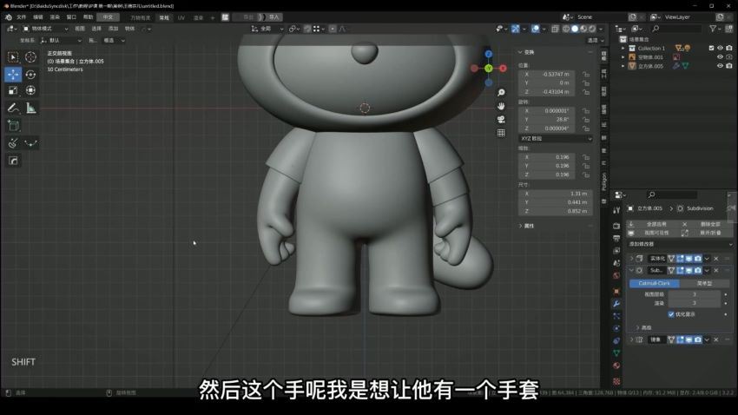Image resolution: width=738 pixels, height=415 pixels.
Task: Expand the 高级 subsection
Action: [x=638, y=327]
